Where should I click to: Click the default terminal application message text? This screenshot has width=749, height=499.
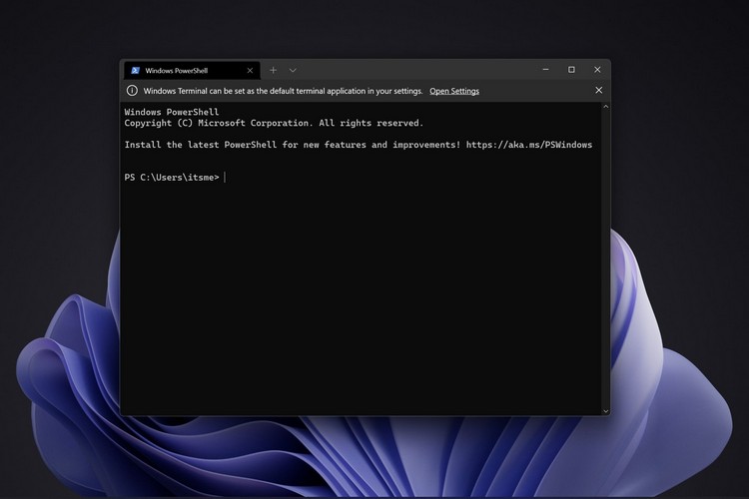[283, 91]
